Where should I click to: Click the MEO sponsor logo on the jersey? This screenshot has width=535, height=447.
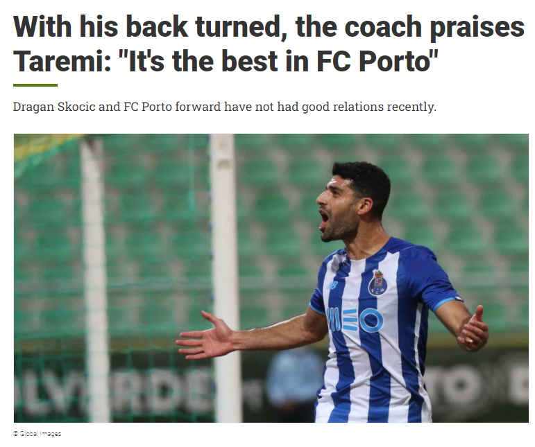click(x=355, y=320)
